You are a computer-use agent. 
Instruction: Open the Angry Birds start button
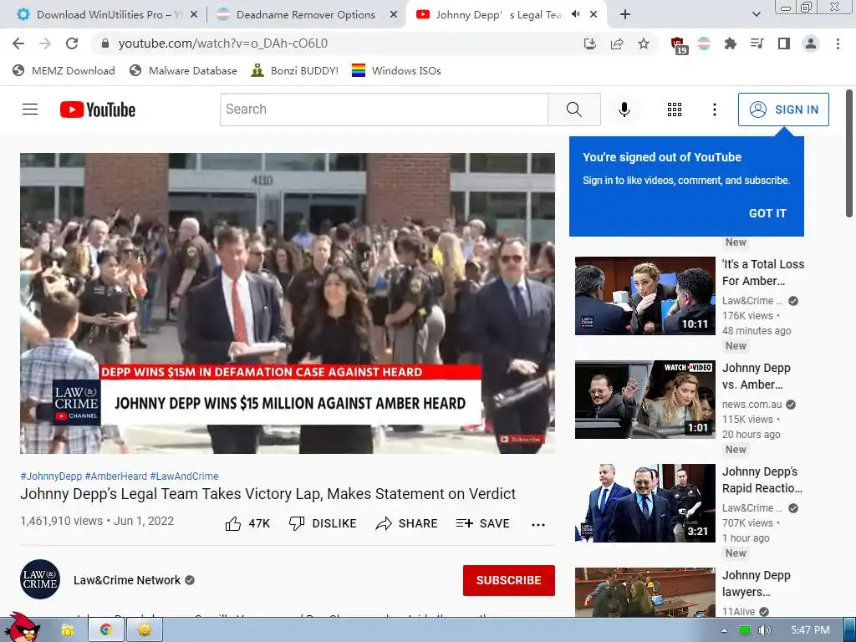click(x=21, y=628)
